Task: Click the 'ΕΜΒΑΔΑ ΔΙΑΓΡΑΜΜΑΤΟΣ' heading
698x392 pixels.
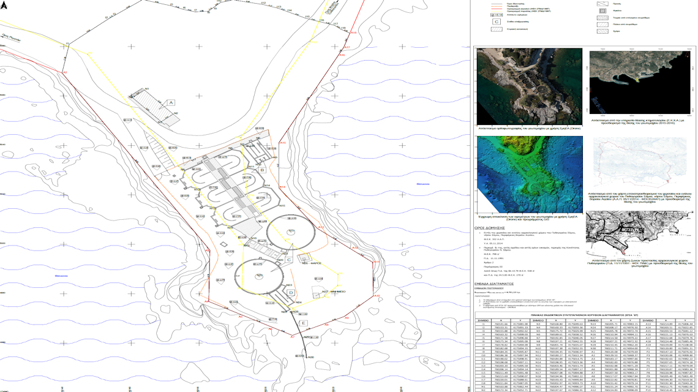Action: (x=494, y=284)
